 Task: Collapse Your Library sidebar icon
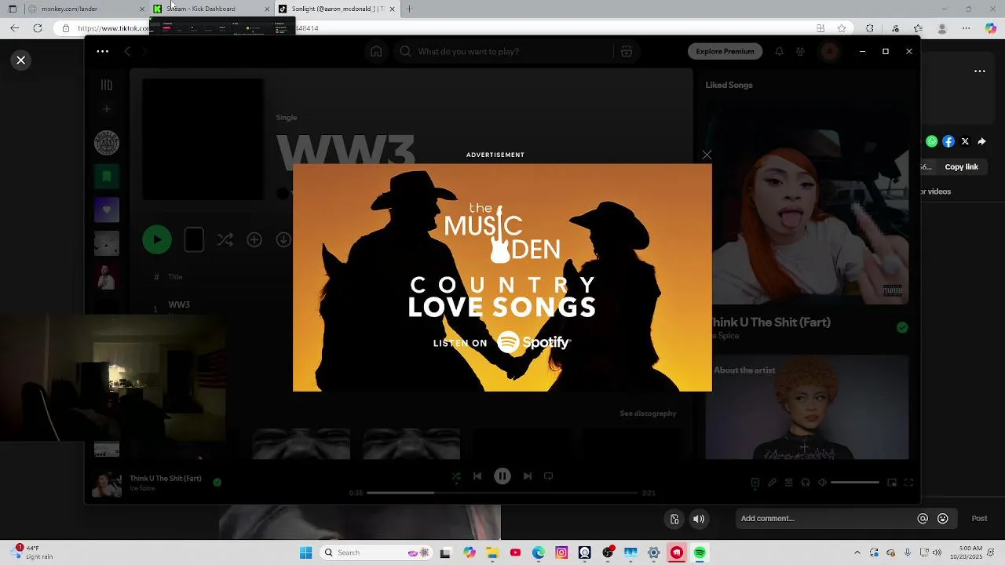coord(107,85)
